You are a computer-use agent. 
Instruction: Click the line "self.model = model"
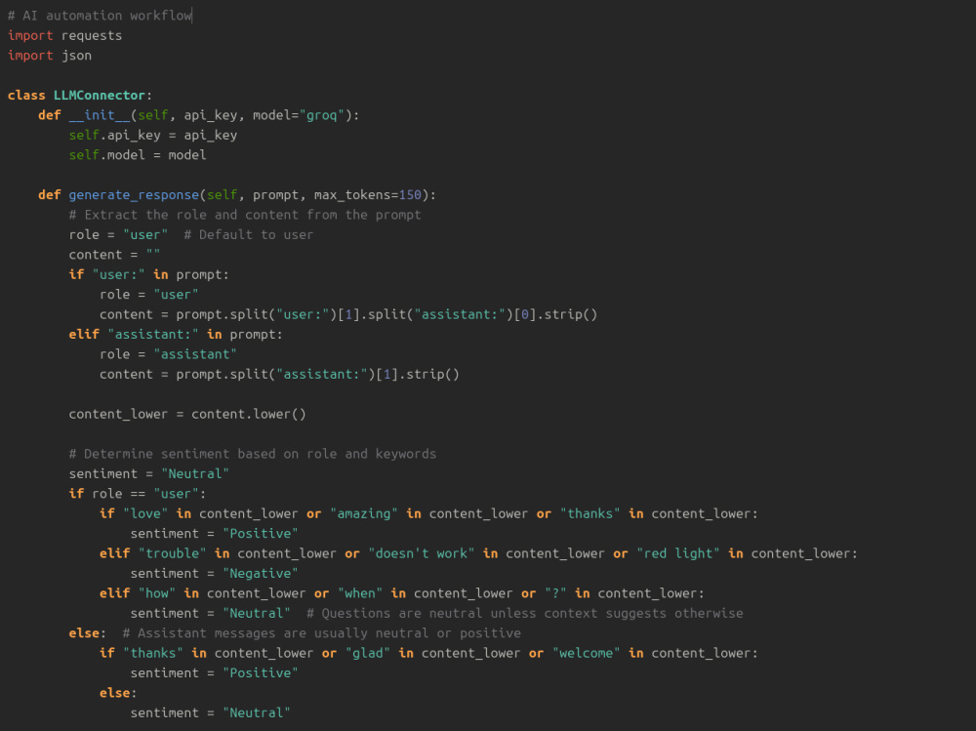tap(138, 155)
